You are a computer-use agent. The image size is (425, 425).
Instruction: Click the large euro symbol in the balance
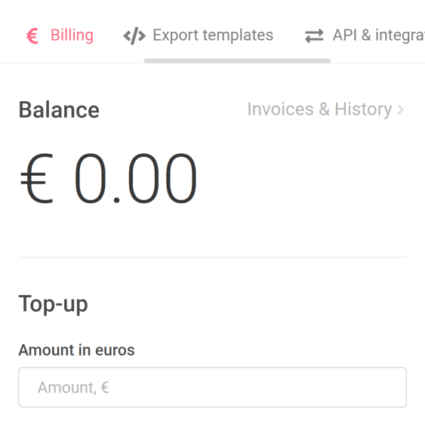coord(36,178)
